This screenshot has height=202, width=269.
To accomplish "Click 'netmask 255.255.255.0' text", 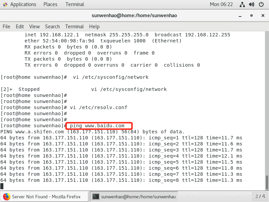I will click(x=117, y=35).
